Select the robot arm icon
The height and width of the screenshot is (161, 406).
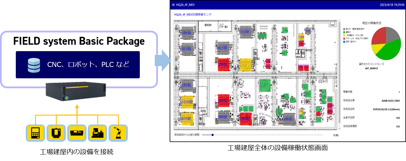tap(118, 133)
